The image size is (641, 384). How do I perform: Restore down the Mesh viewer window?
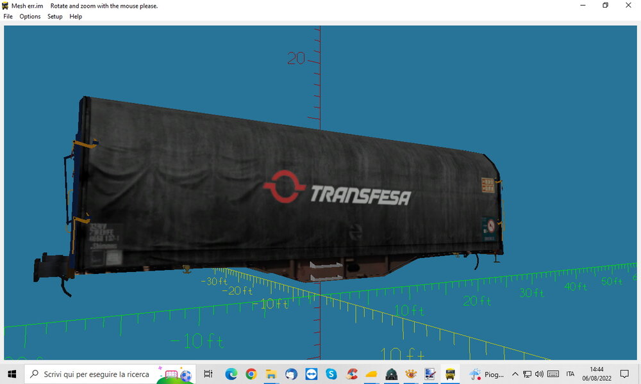(x=606, y=5)
